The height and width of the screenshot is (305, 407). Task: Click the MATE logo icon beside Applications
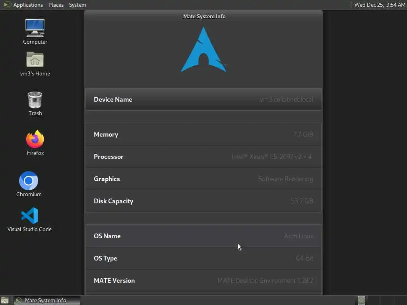pyautogui.click(x=7, y=5)
